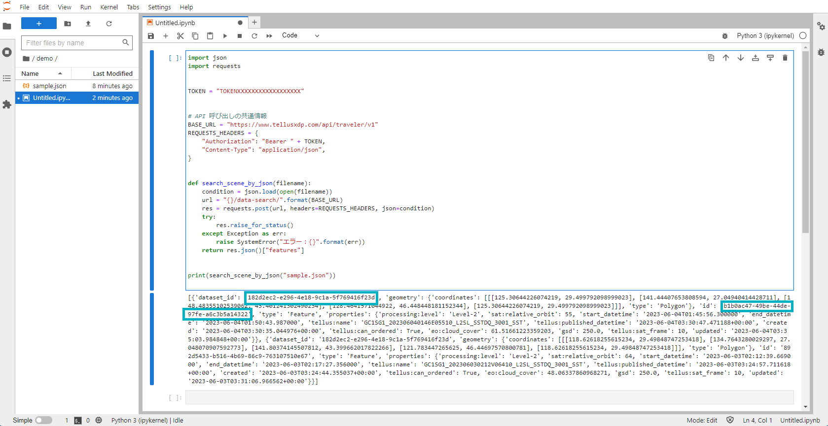
Task: Open the Property Inspector in right sidebar
Action: (x=821, y=26)
